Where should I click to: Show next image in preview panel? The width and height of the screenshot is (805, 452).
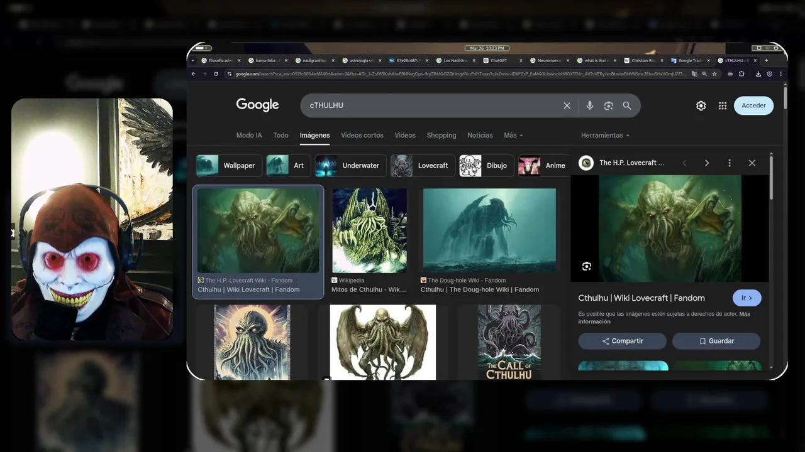pyautogui.click(x=707, y=163)
